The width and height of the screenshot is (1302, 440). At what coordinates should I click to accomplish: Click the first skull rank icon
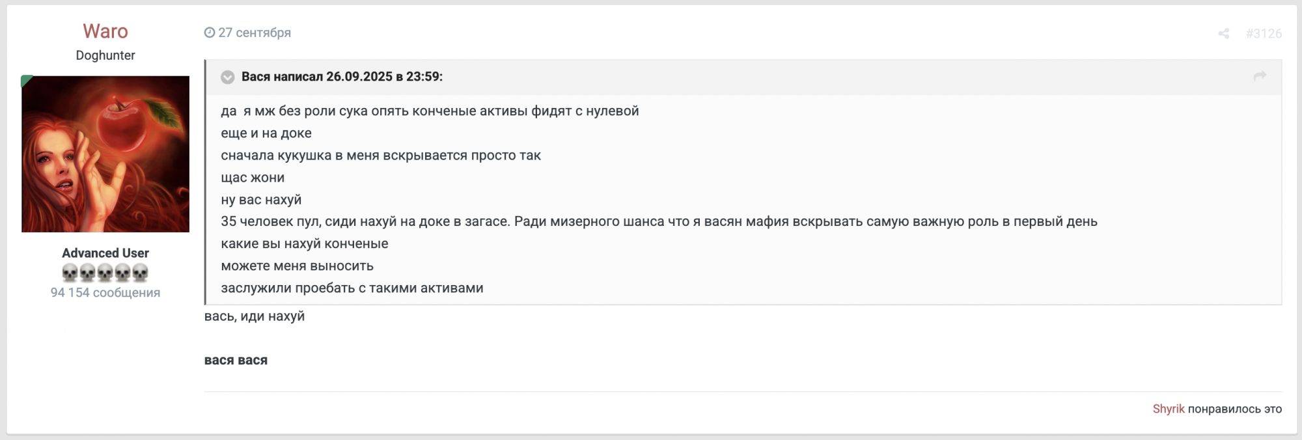click(x=70, y=272)
